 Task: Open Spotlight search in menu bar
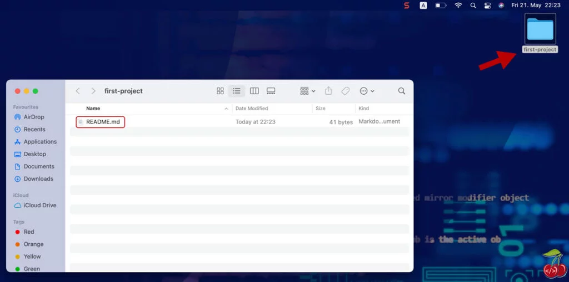473,6
